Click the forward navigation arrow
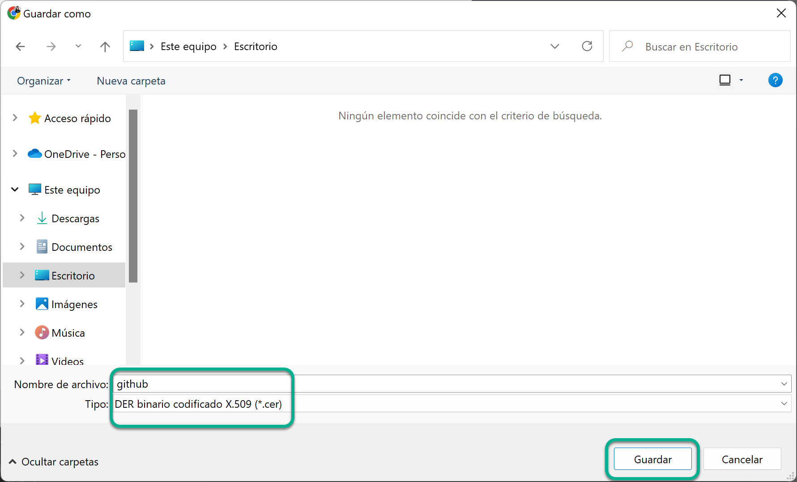The width and height of the screenshot is (797, 482). click(x=51, y=47)
